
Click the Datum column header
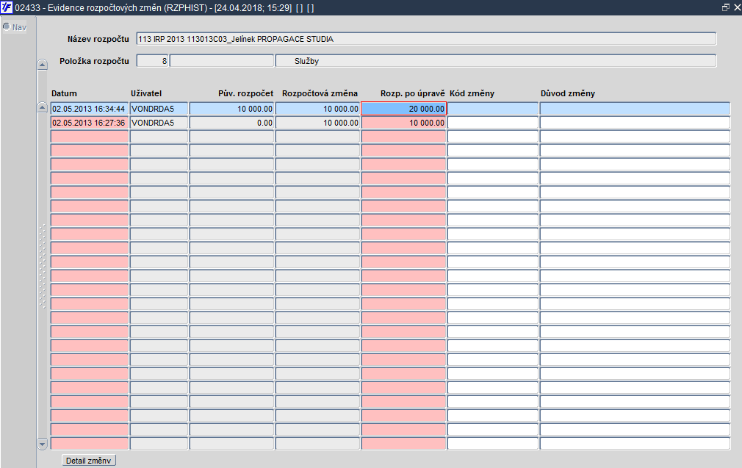[x=64, y=93]
